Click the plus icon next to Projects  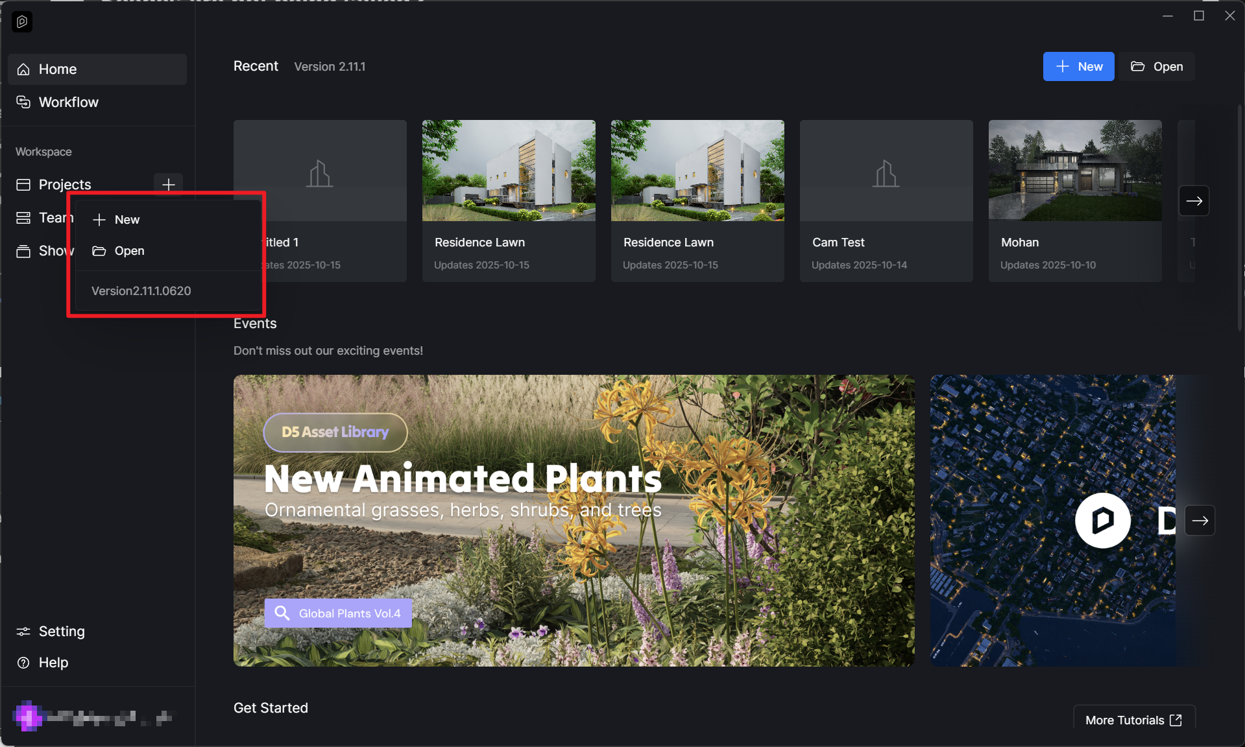(168, 185)
